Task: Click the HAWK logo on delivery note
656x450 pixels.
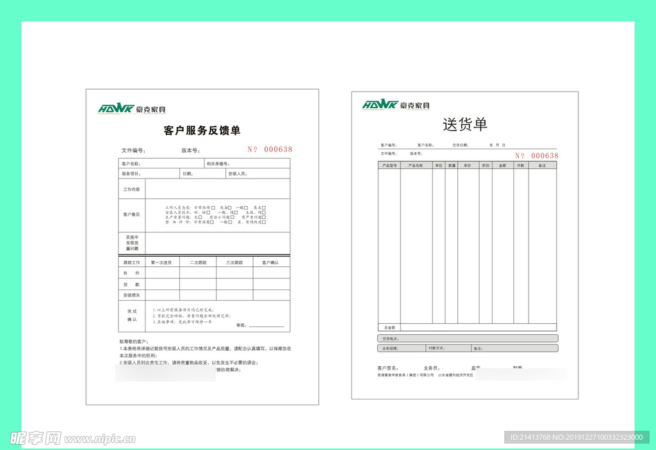Action: click(396, 104)
